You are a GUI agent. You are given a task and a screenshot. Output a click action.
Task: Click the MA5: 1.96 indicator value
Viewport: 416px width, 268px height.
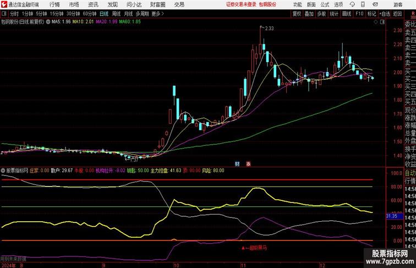pyautogui.click(x=61, y=22)
